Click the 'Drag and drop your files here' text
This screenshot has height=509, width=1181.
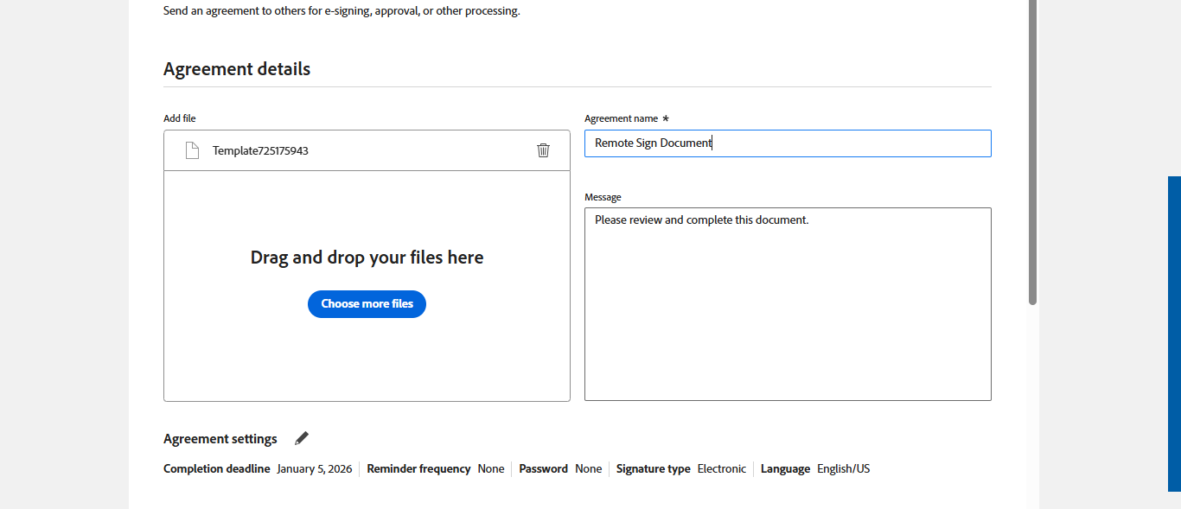tap(367, 258)
